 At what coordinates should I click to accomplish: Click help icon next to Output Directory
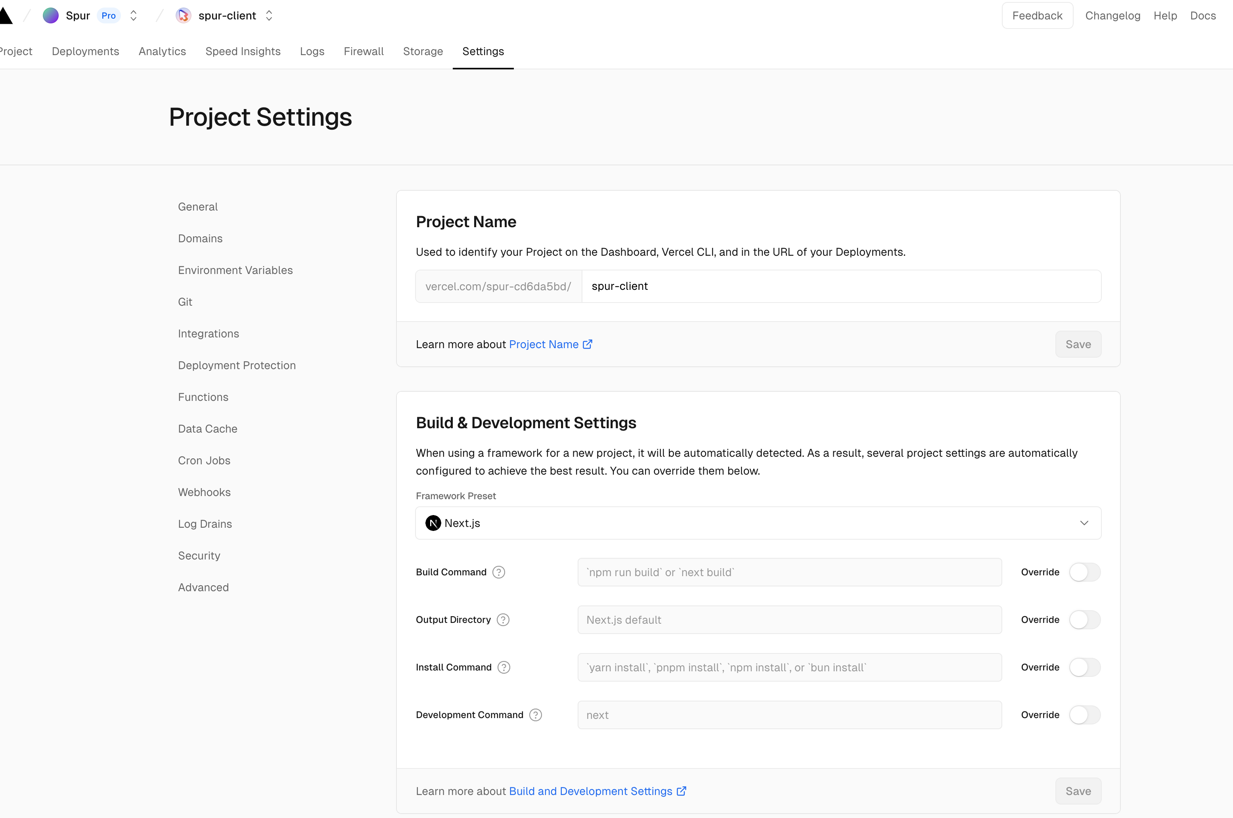point(503,620)
